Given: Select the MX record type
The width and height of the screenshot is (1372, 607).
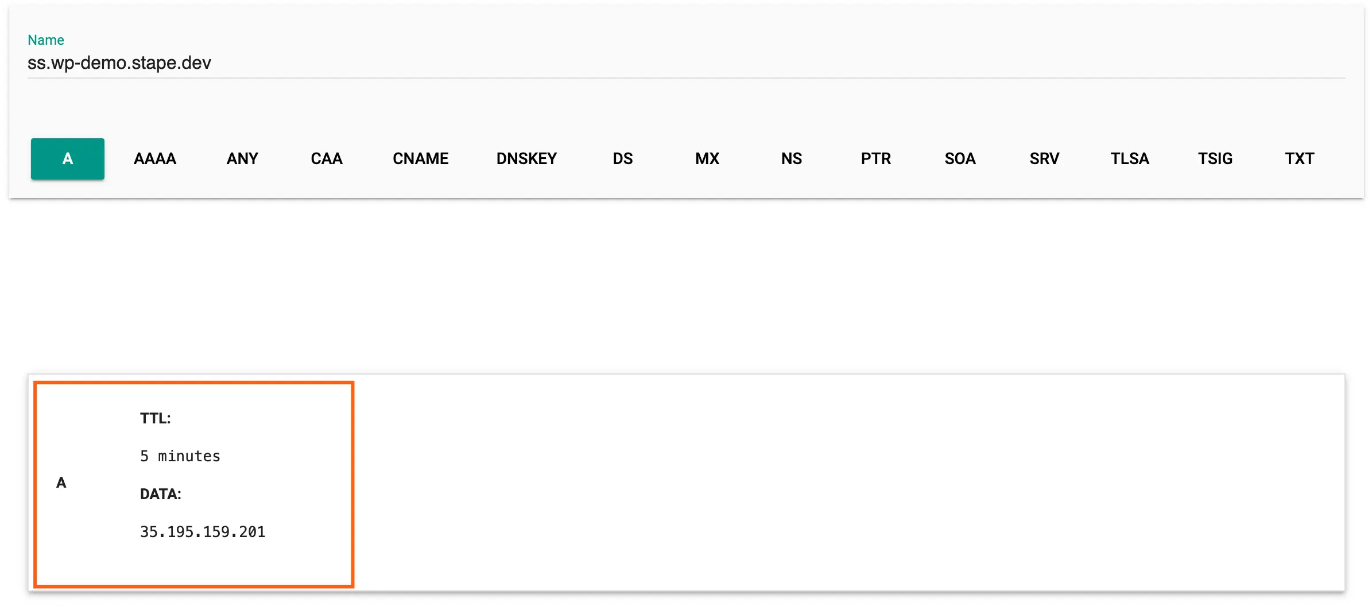Looking at the screenshot, I should pos(707,159).
